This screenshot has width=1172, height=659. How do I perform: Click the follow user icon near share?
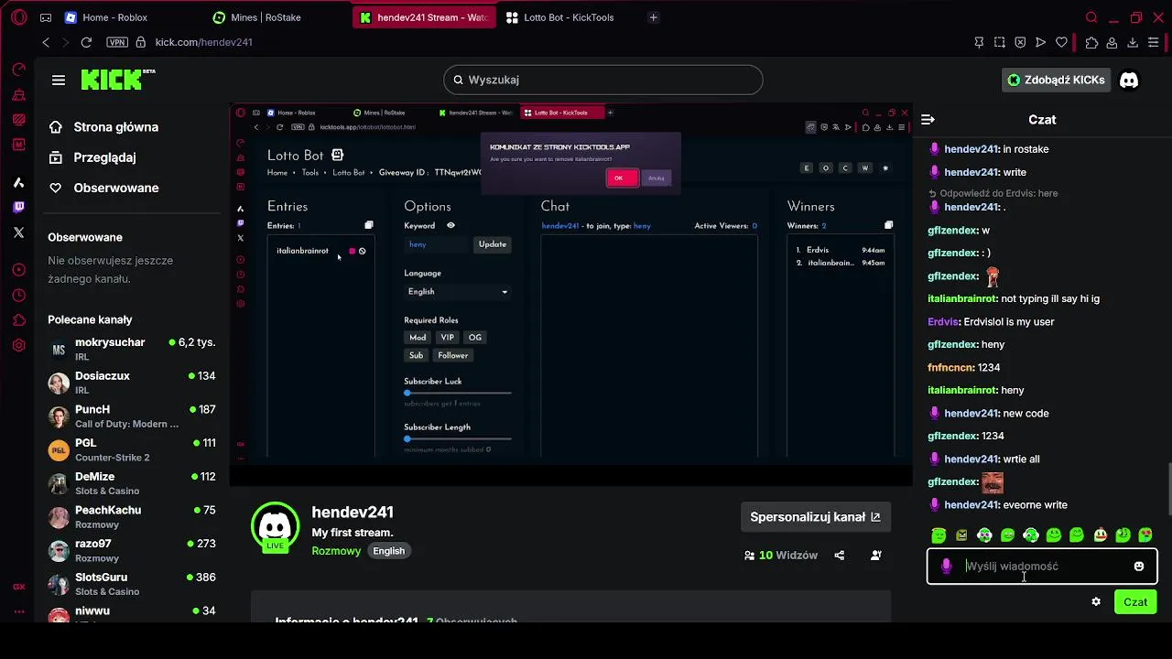[876, 555]
